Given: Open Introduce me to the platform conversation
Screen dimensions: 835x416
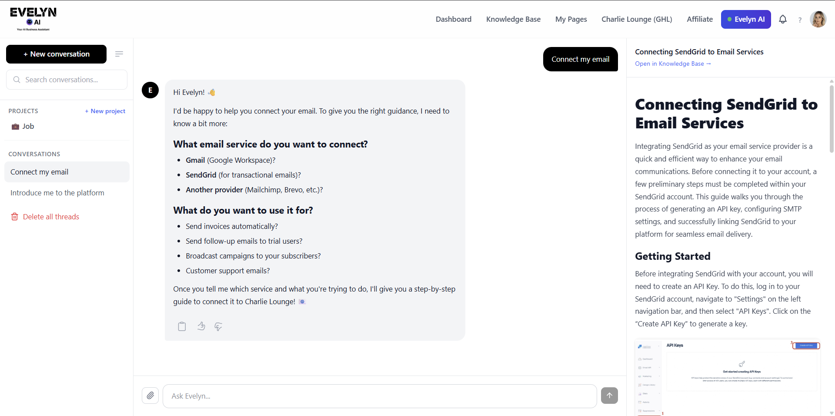Looking at the screenshot, I should pos(67,193).
